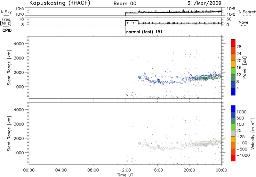The width and height of the screenshot is (256, 177).
Task: Click the date '31/Mar/2009'
Action: (x=204, y=3)
